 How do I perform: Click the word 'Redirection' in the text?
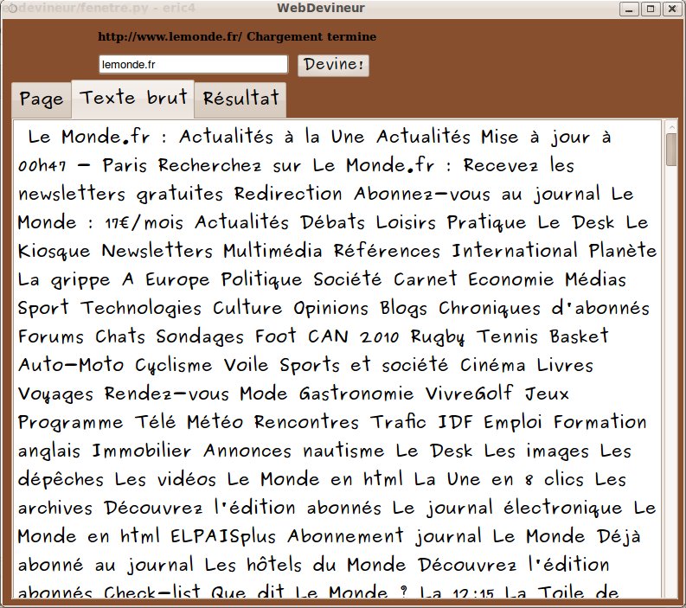pos(288,194)
